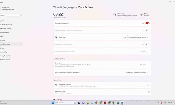
Task: Turn off Set time automatically toggle
Action: pos(147,23)
